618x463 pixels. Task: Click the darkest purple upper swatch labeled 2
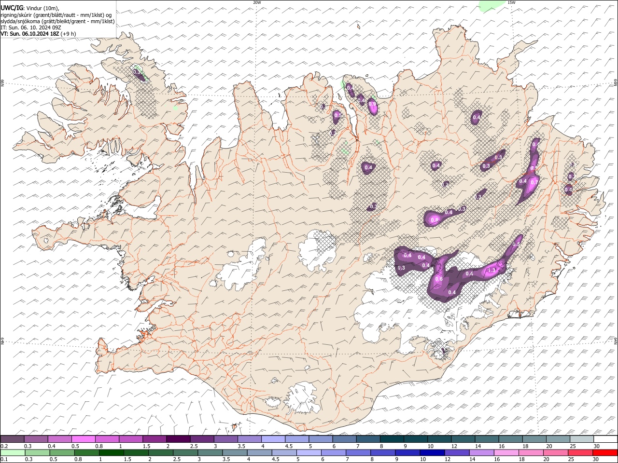[178, 439]
